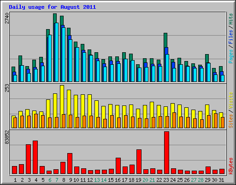Select the red KBytes bar for day 29
The height and width of the screenshot is (185, 236).
(x=208, y=170)
